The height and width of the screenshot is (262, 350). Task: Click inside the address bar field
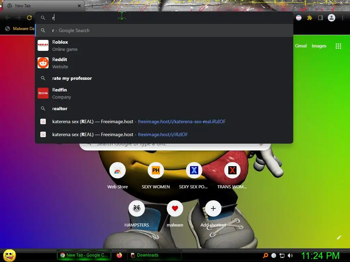click(164, 18)
